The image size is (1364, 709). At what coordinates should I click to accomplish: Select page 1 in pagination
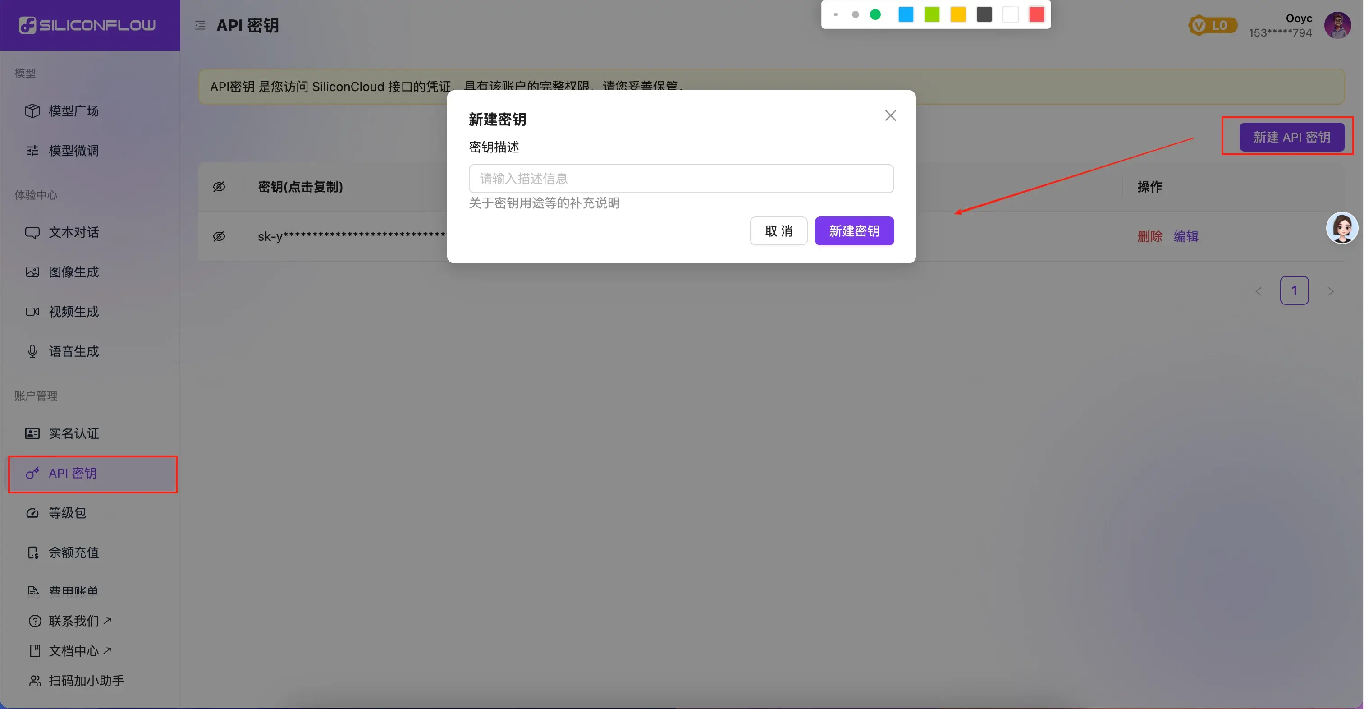coord(1294,290)
